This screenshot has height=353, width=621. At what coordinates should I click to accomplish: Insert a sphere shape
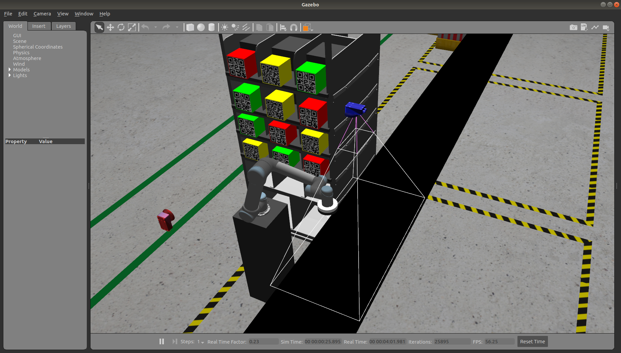[x=201, y=27]
